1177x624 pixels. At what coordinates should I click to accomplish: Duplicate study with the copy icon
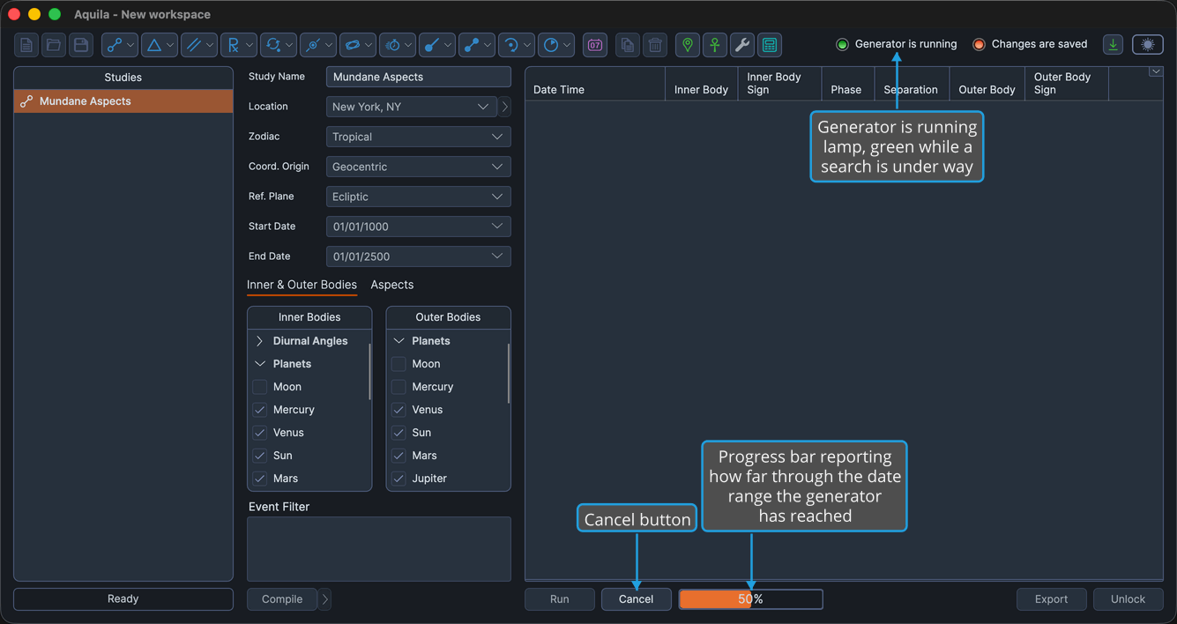[628, 45]
